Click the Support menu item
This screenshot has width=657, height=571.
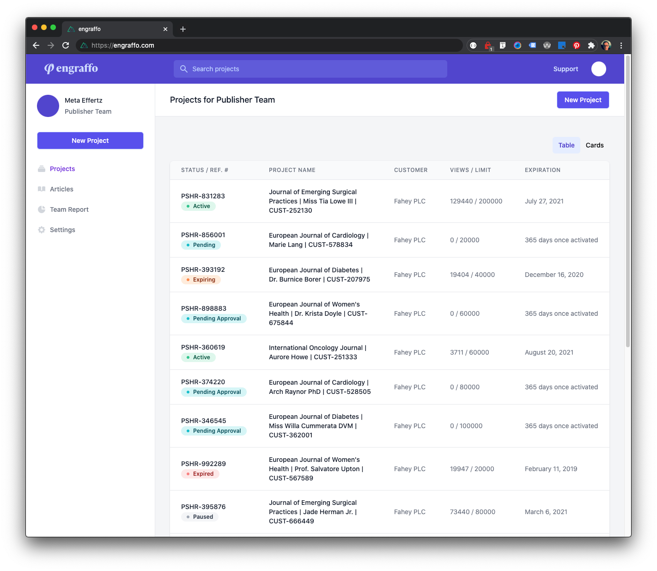[x=566, y=69]
